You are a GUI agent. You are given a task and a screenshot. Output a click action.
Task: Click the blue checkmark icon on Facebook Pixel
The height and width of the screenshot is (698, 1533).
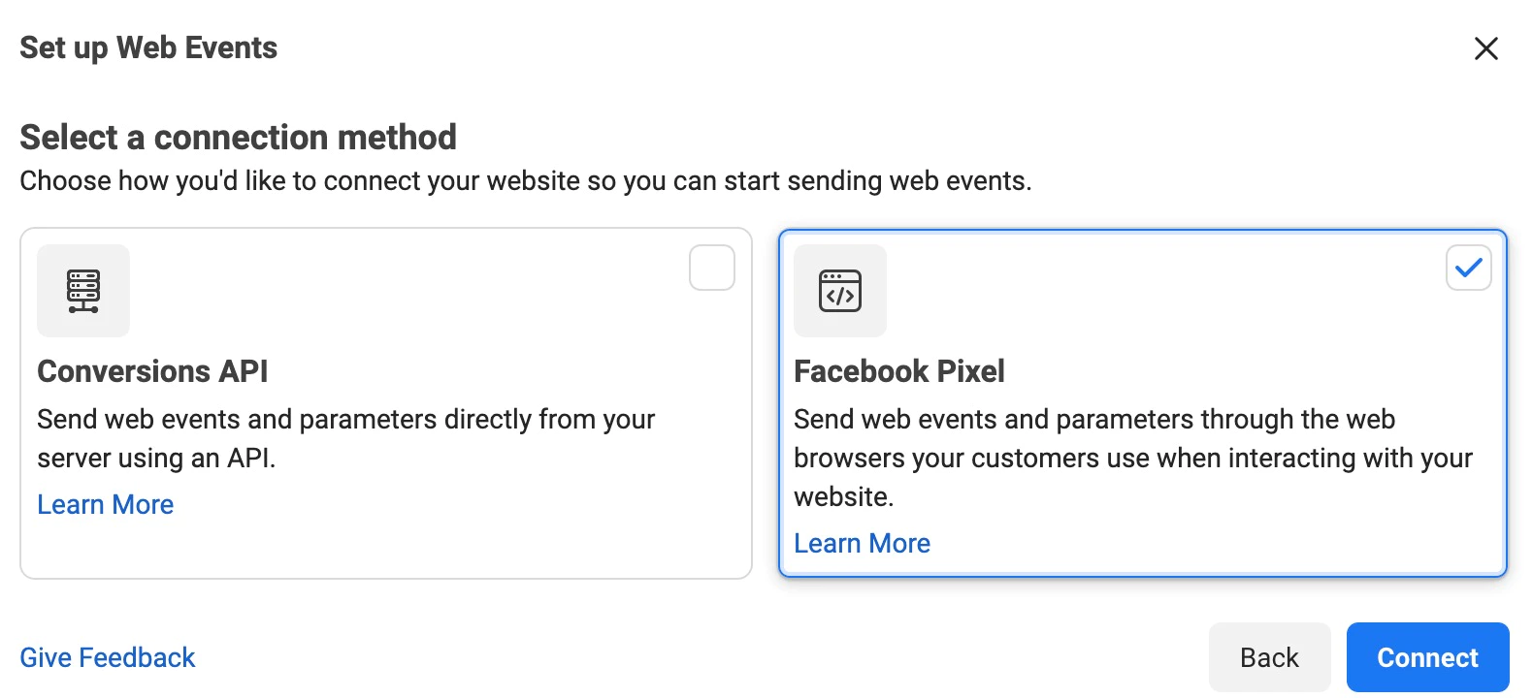click(1468, 269)
